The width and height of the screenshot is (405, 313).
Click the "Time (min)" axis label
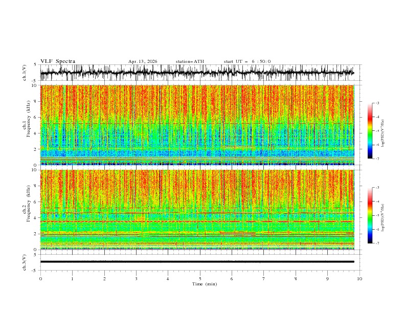coord(205,284)
